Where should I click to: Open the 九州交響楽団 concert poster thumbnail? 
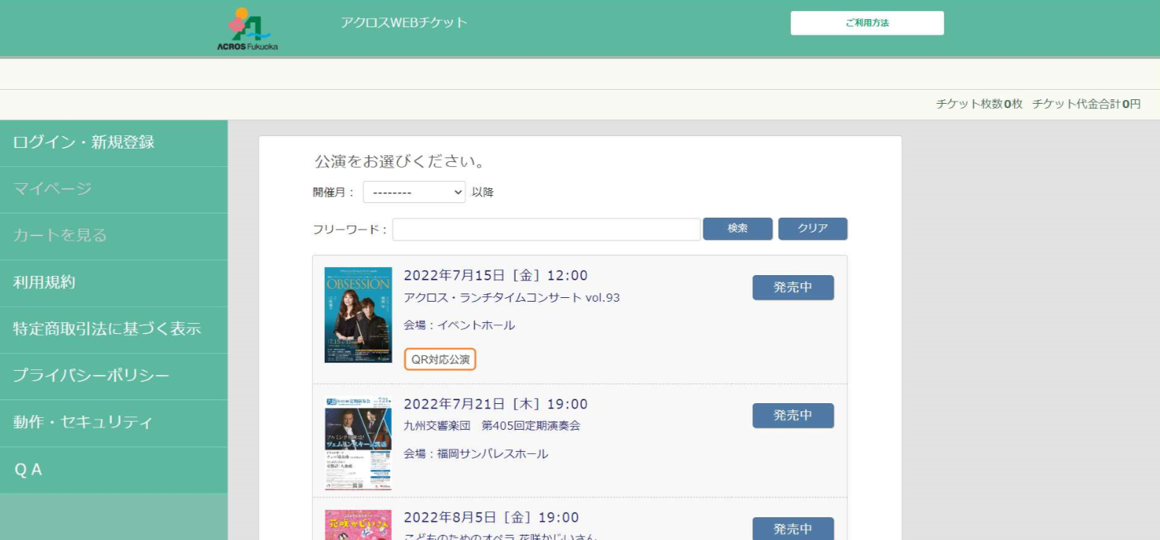[x=358, y=444]
